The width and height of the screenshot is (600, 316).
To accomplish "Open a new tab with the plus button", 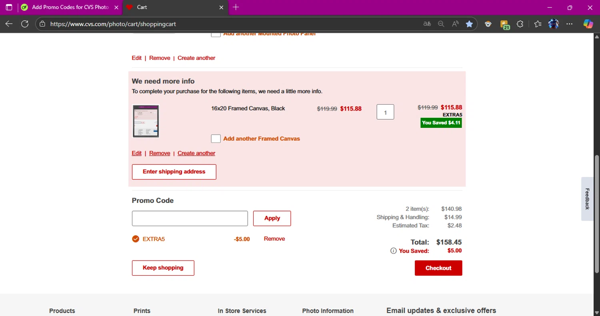I will pos(236,7).
